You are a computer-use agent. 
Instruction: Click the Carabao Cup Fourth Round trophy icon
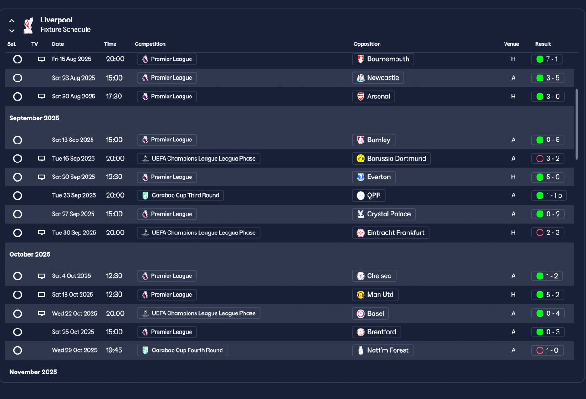145,350
